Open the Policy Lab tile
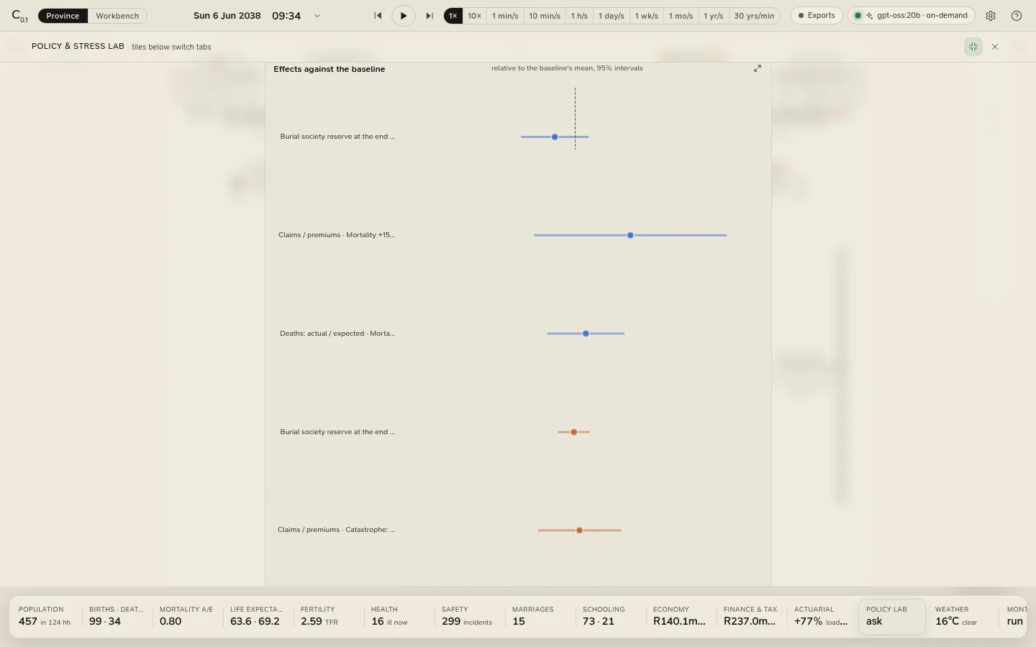Viewport: 1036px width, 647px height. [892, 616]
